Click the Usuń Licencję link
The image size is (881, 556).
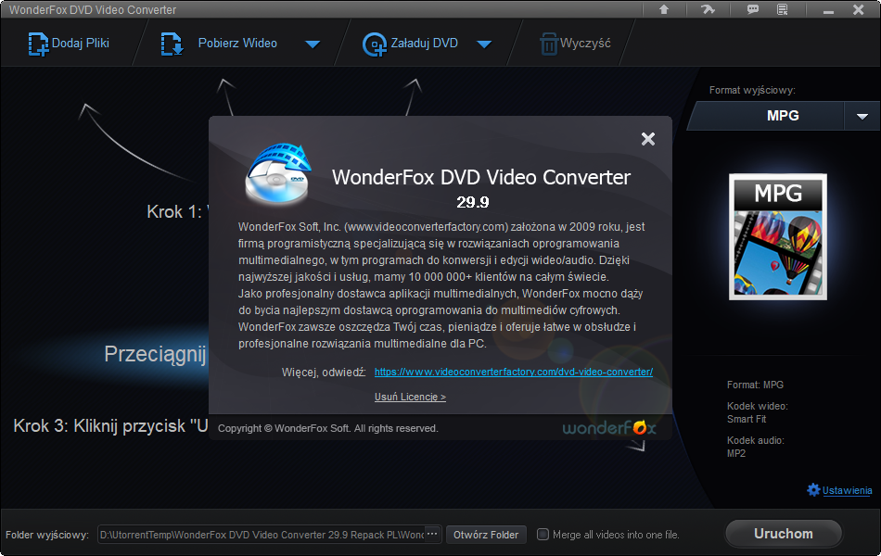coord(410,397)
